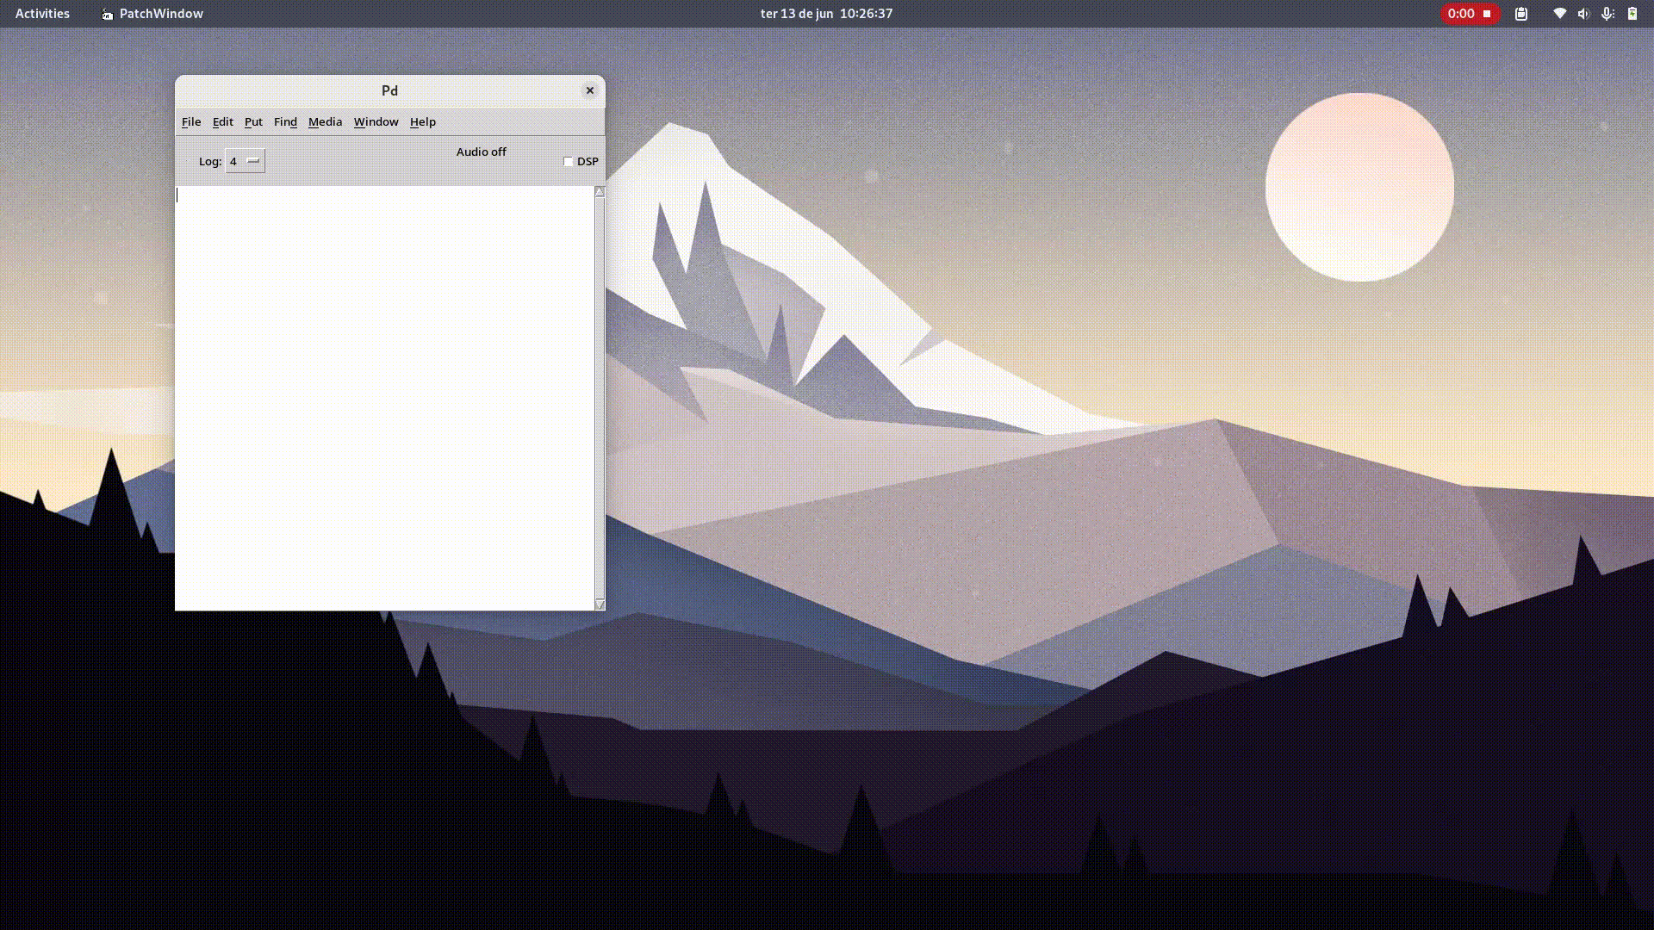
Task: Open the PatchWindow app menu
Action: pyautogui.click(x=152, y=13)
